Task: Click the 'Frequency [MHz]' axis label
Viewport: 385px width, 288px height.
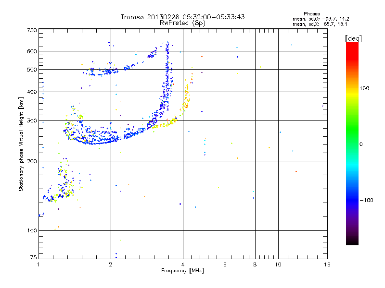Action: tap(182, 271)
